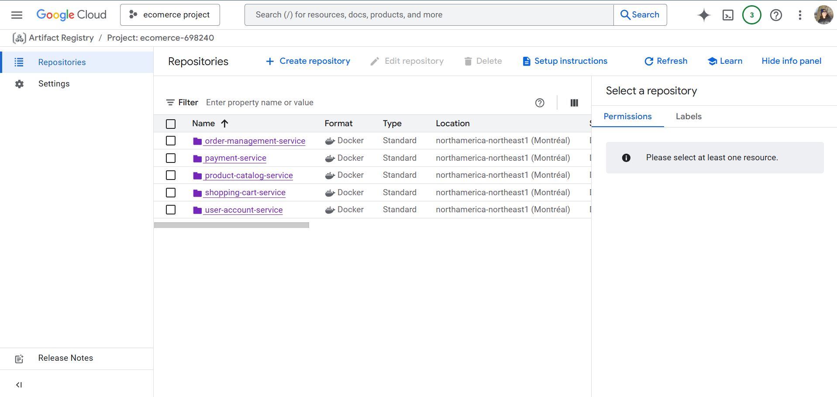
Task: Open Settings in the side menu
Action: click(54, 84)
